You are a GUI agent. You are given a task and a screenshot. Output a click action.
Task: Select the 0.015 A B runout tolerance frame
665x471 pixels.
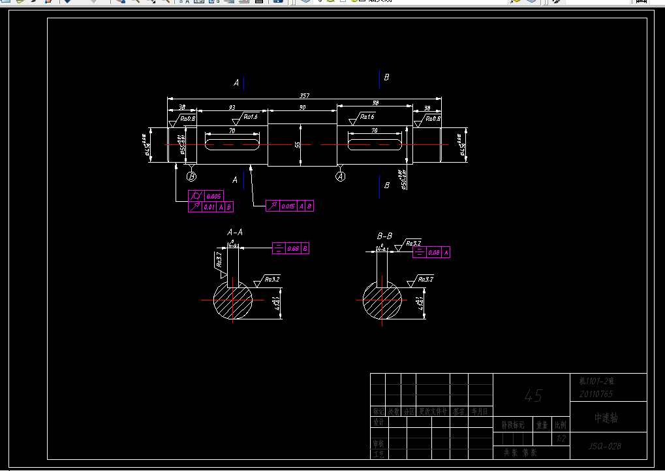290,206
